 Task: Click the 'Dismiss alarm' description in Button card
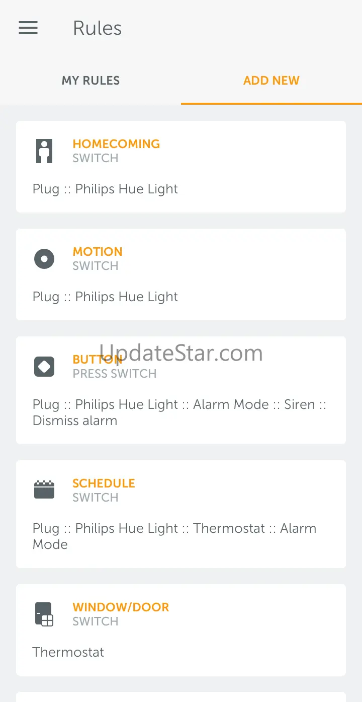coord(75,420)
